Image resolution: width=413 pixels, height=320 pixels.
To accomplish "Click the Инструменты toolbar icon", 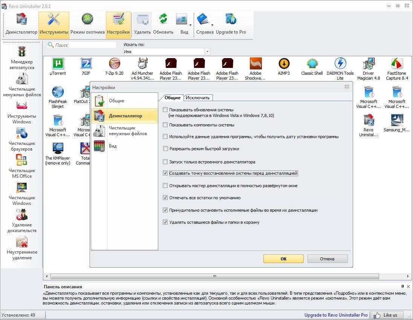I will (x=54, y=25).
